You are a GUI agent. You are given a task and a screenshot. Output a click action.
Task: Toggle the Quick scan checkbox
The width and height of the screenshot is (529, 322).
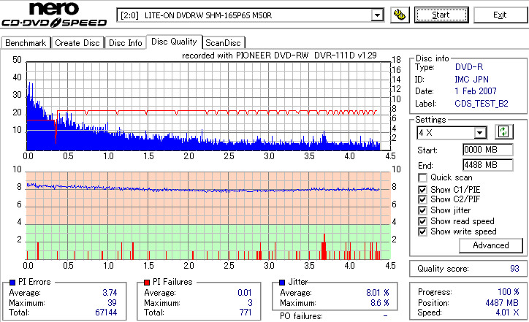pyautogui.click(x=422, y=177)
